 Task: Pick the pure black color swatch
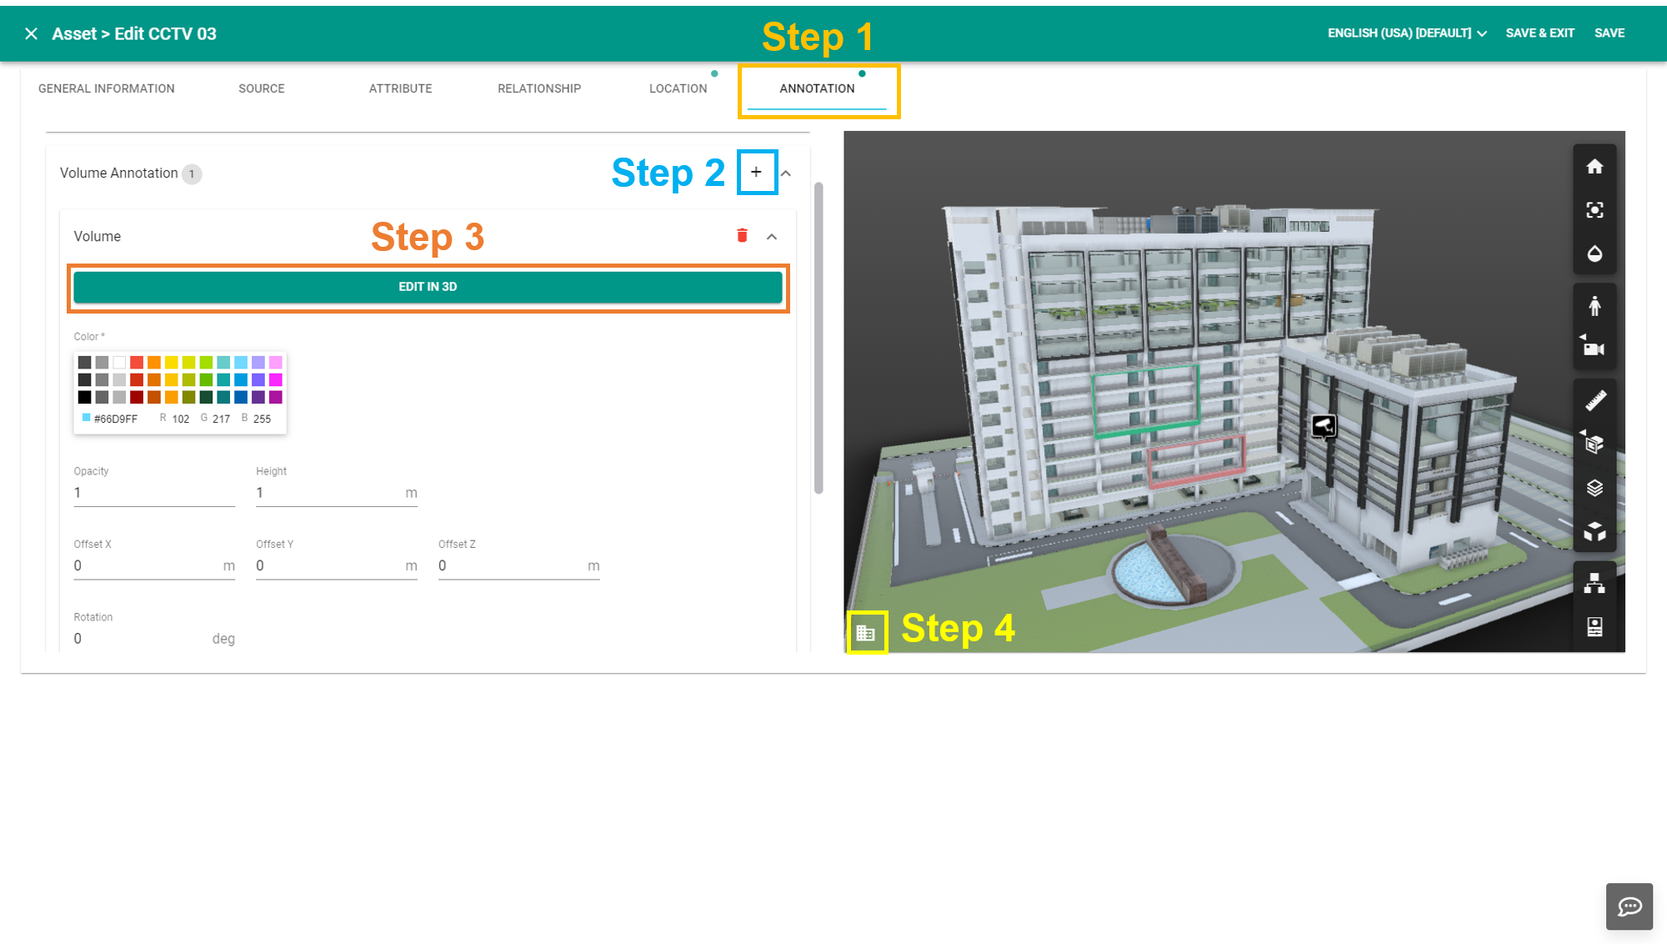coord(84,397)
